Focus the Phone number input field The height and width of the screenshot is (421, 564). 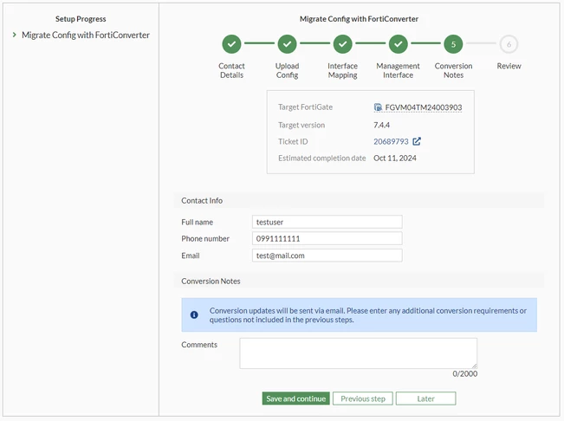(x=327, y=238)
